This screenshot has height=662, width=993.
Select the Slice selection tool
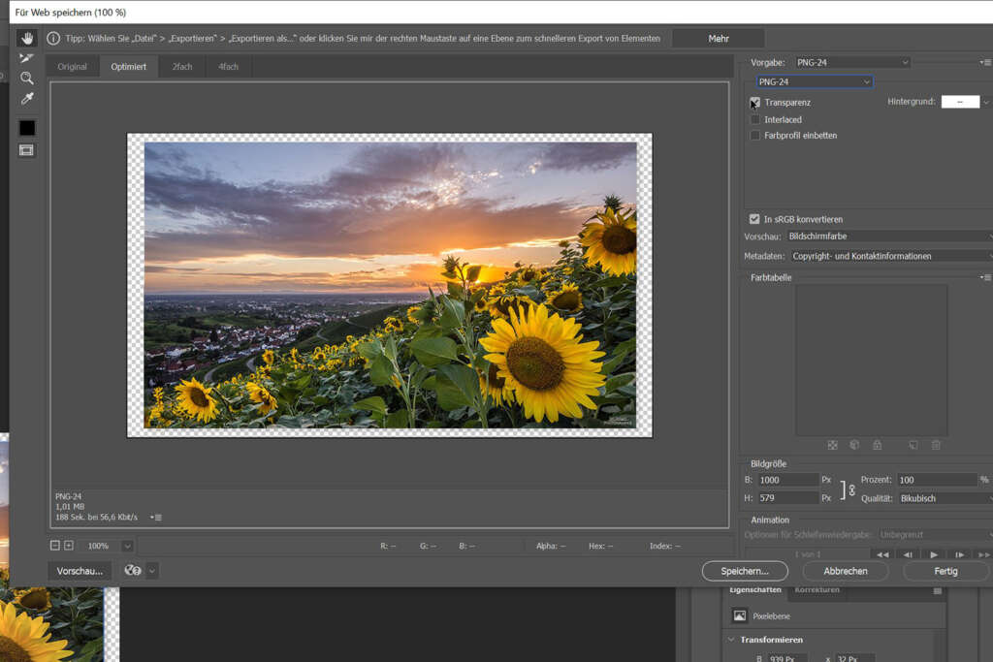pos(27,58)
